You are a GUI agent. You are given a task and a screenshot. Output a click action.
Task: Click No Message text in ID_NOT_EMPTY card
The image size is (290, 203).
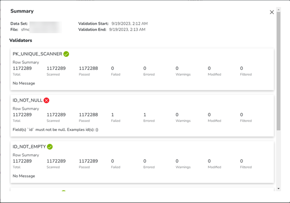(x=24, y=176)
